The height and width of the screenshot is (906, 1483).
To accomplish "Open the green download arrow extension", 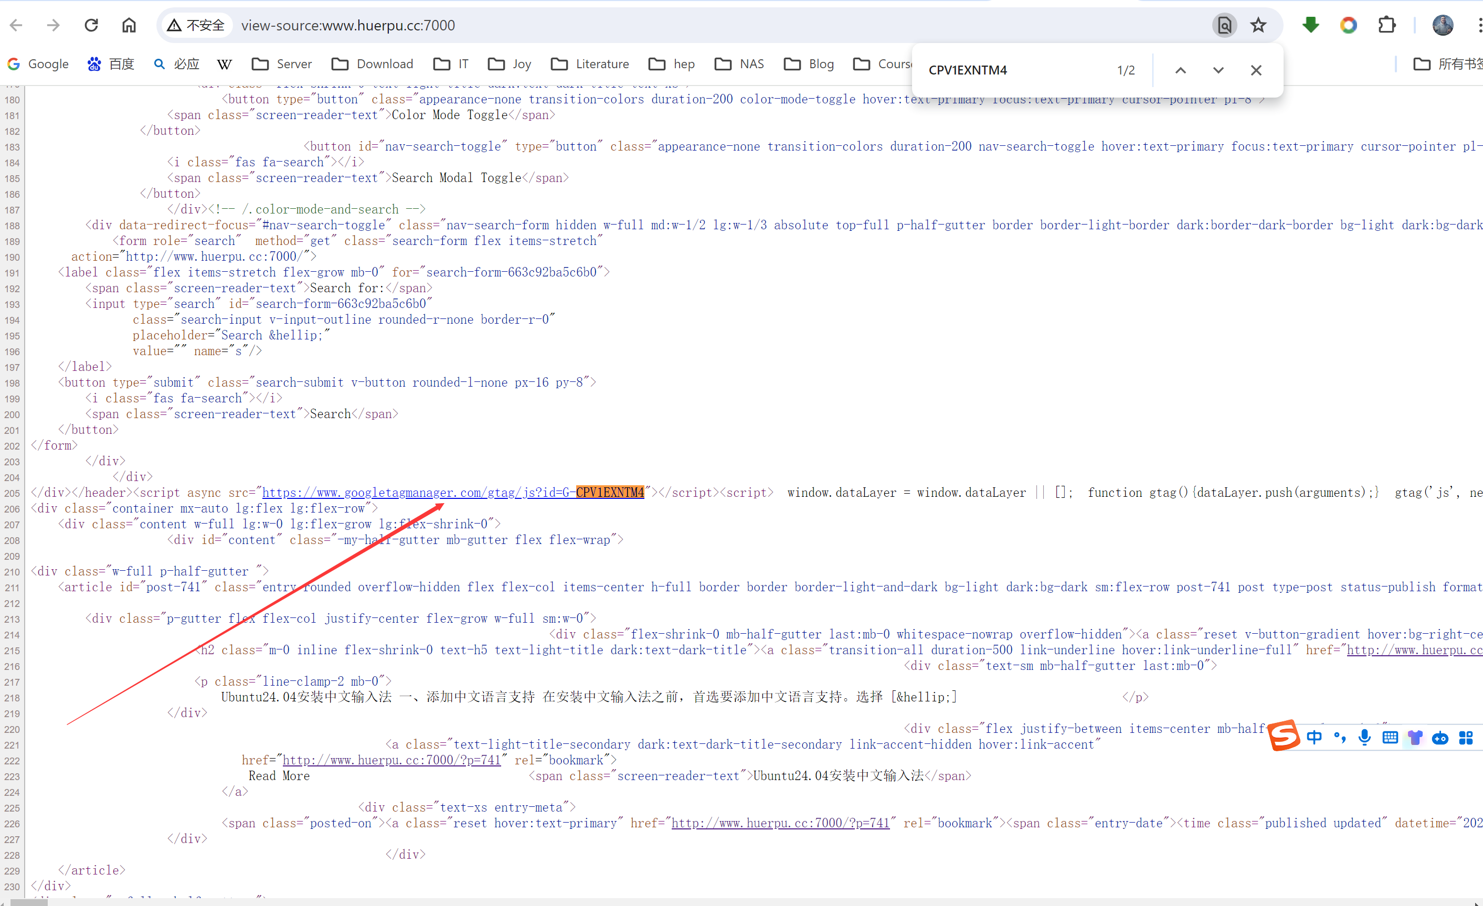I will pyautogui.click(x=1310, y=25).
